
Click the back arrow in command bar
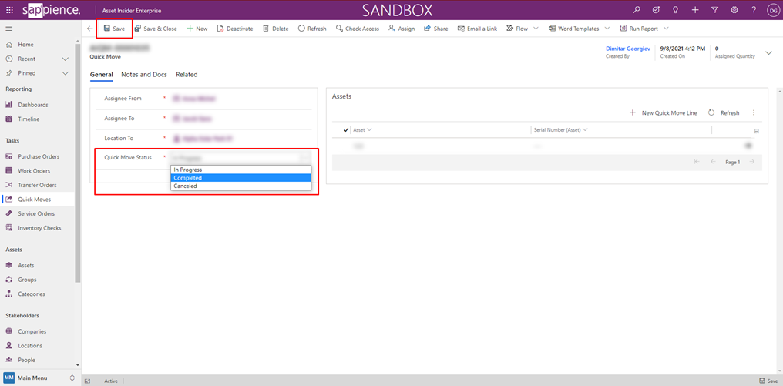click(x=89, y=29)
